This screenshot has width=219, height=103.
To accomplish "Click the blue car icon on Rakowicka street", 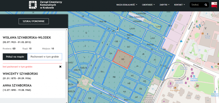I will [181, 41].
